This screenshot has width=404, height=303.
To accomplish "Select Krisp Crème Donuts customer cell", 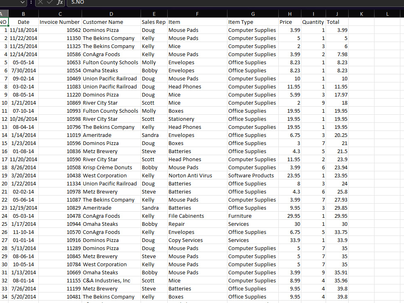I will click(111, 168).
